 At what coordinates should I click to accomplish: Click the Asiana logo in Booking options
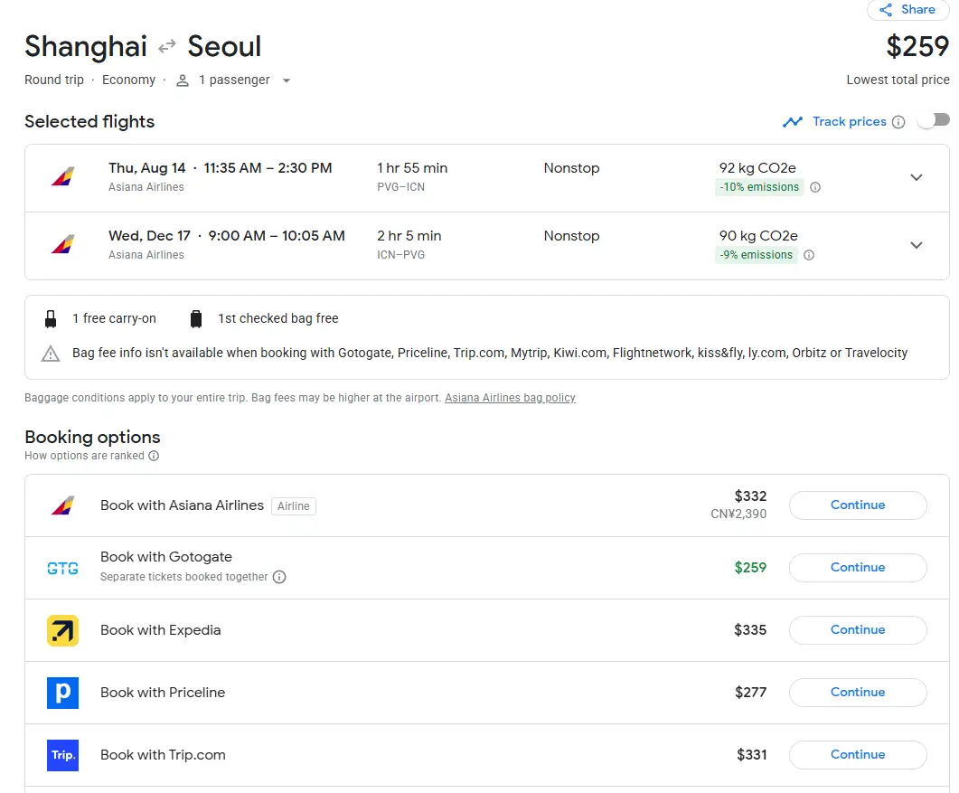62,505
